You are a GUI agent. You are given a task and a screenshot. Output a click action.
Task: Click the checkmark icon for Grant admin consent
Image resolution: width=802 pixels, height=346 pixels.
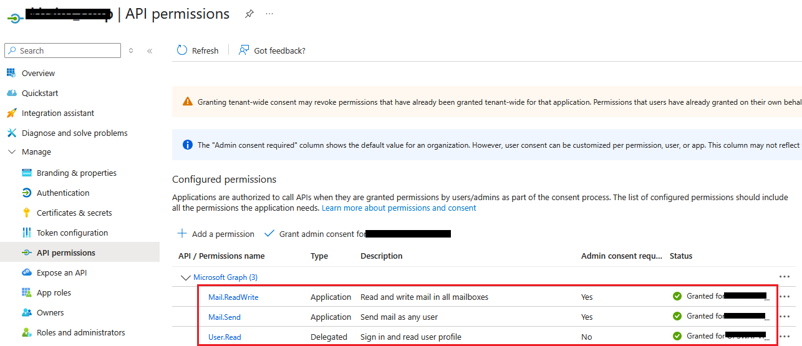click(269, 234)
